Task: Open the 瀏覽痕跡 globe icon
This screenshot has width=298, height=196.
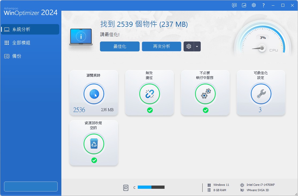Action: tap(94, 94)
